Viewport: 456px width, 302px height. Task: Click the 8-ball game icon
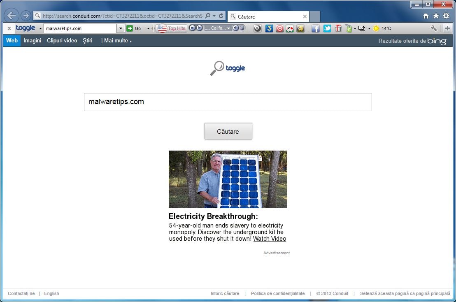(257, 28)
